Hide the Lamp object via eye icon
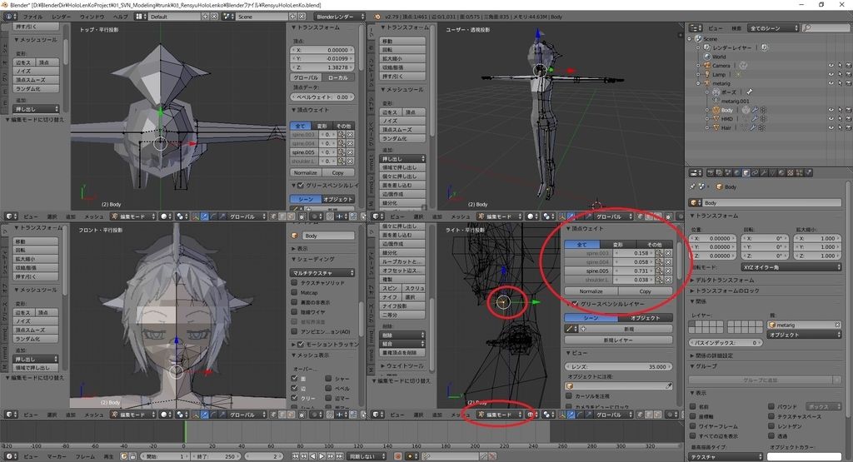 [831, 74]
